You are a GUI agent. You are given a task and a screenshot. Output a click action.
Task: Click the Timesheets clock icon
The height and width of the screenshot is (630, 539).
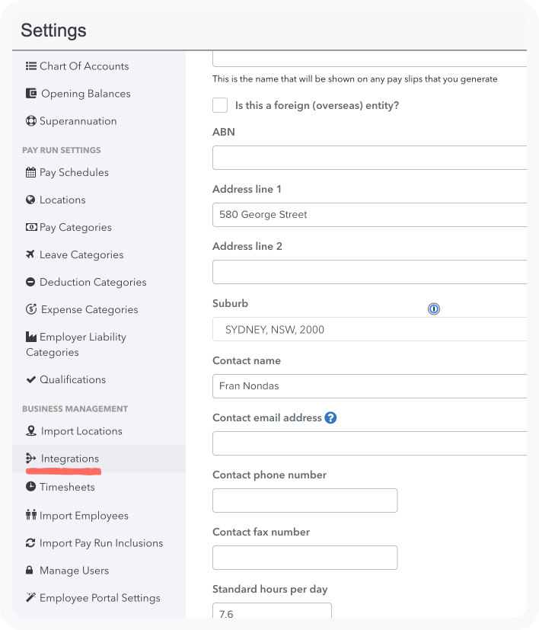[x=30, y=487]
